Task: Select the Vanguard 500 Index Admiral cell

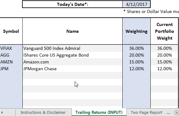Action: (x=73, y=48)
